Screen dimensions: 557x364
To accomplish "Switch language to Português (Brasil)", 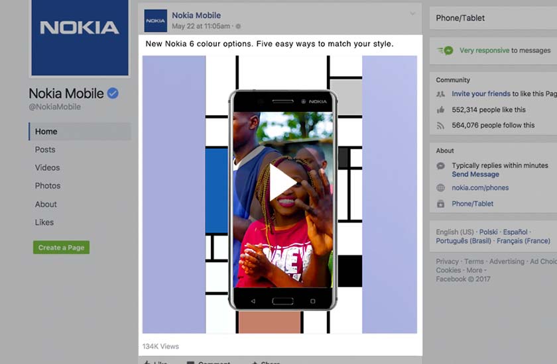I will (464, 241).
